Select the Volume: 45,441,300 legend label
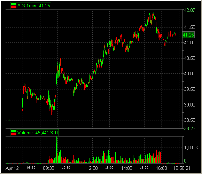Image resolution: width=202 pixels, height=174 pixels. (38, 133)
